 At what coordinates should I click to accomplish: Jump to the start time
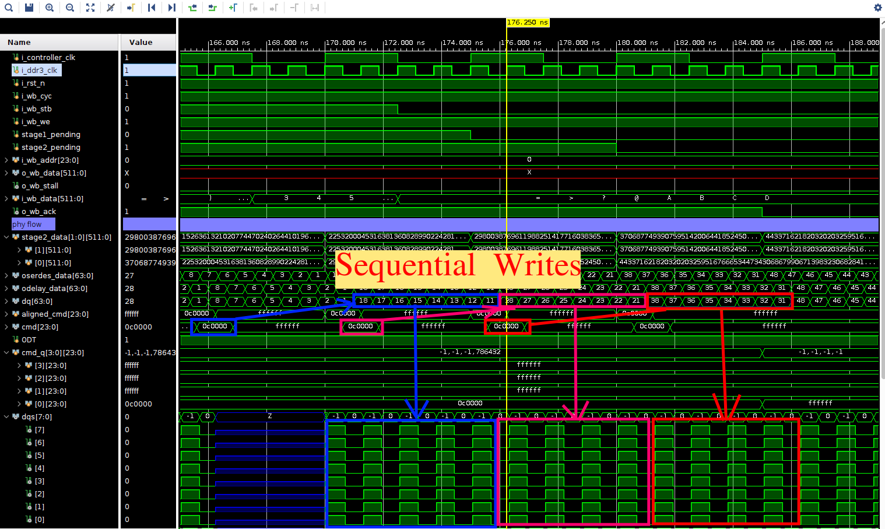point(152,8)
